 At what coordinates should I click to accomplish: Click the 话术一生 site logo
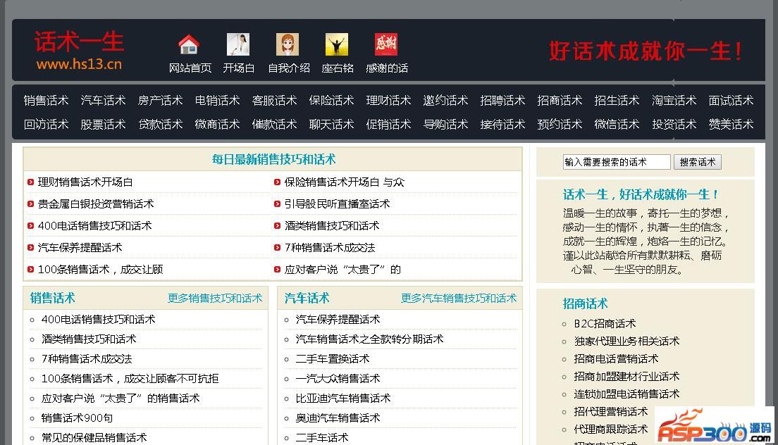point(79,50)
